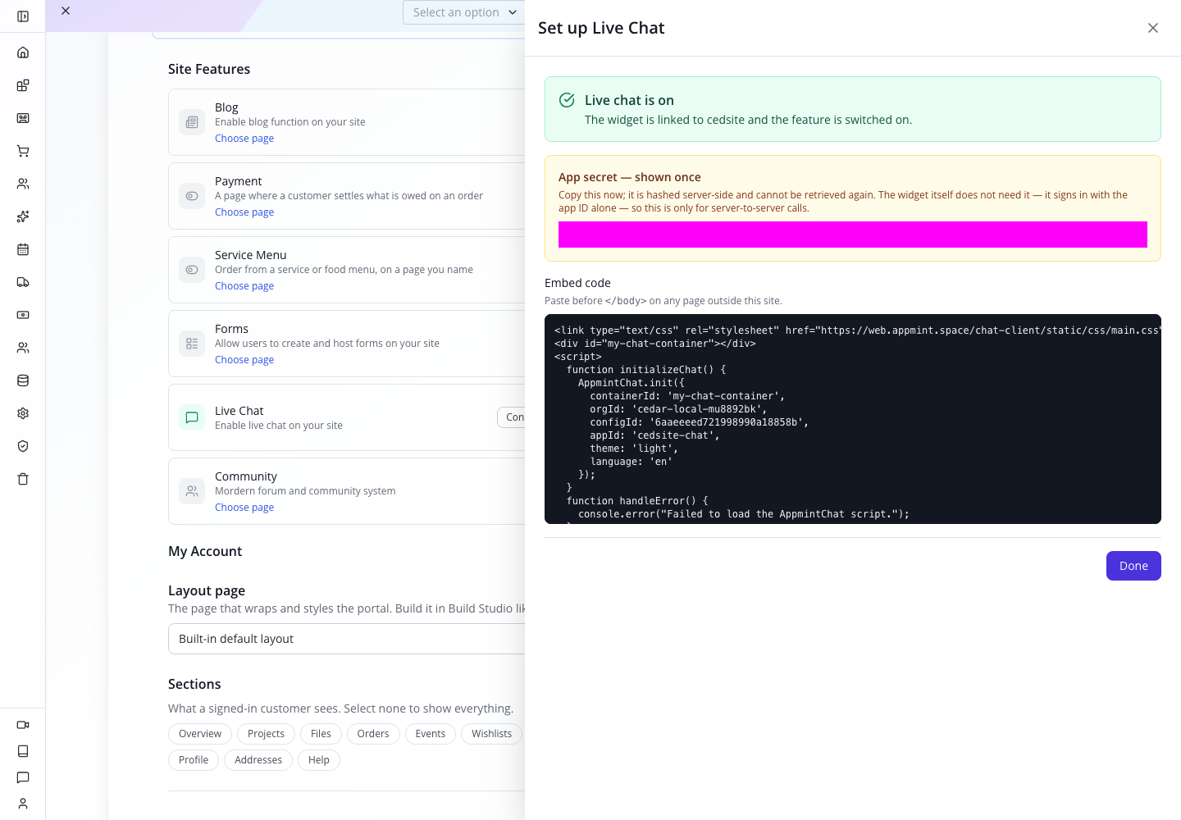The height and width of the screenshot is (820, 1181).
Task: Collapse the sidebar panel toggle icon
Action: (x=23, y=16)
